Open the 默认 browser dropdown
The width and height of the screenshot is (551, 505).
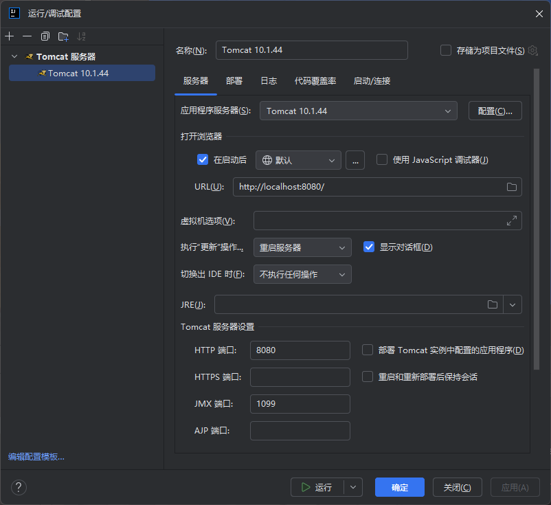[298, 160]
